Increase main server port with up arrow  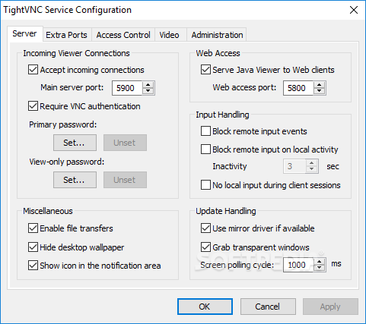[x=148, y=85]
